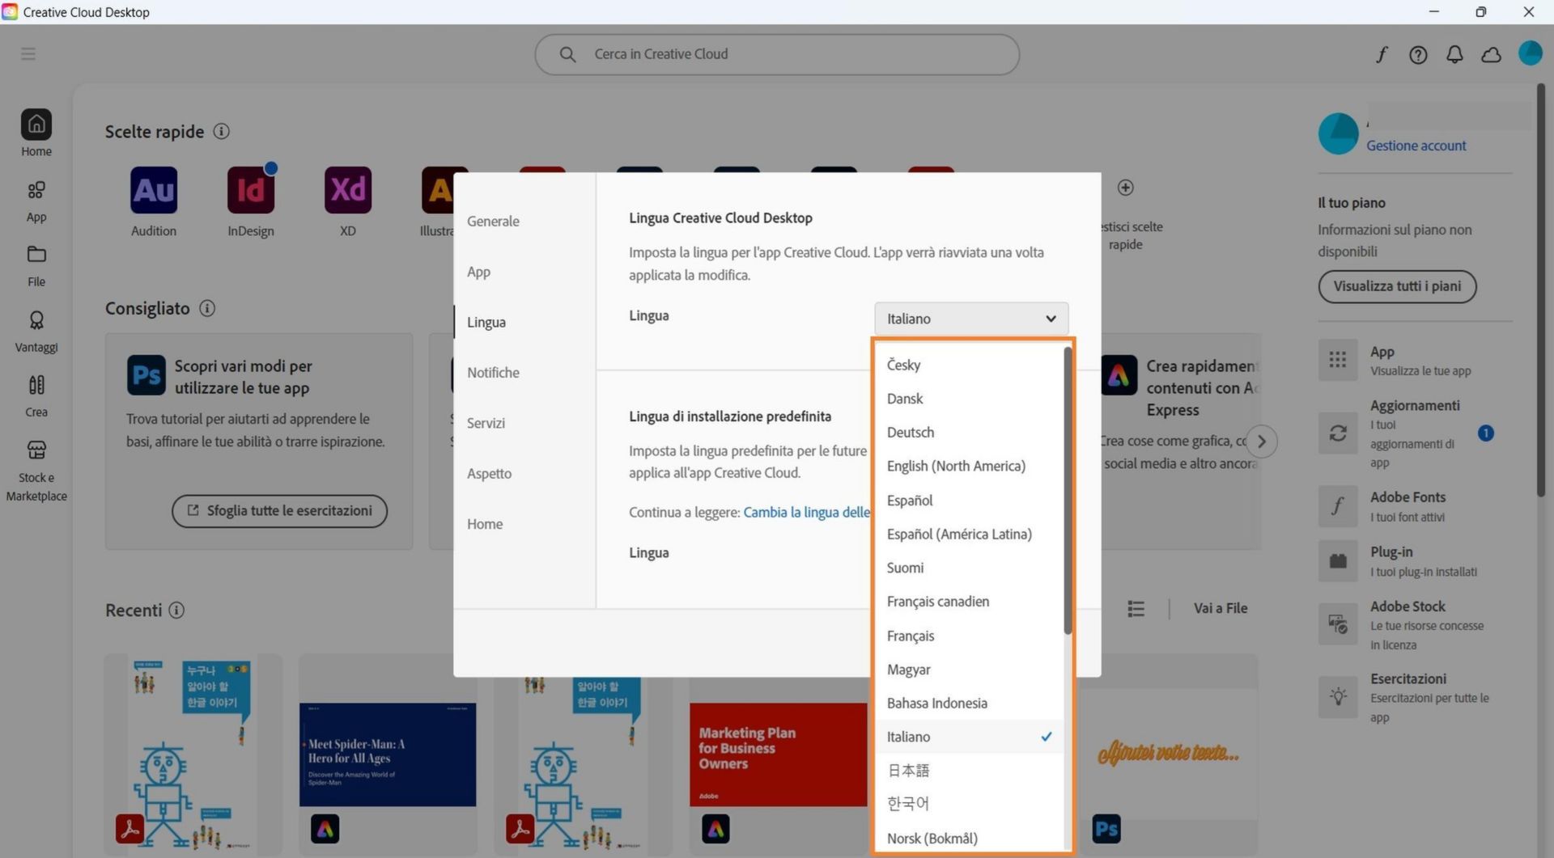1554x858 pixels.
Task: Open the Crea section in the sidebar
Action: (36, 396)
